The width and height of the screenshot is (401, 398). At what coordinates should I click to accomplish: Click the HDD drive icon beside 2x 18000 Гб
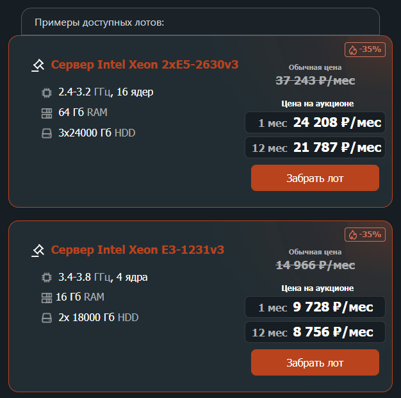click(x=47, y=318)
